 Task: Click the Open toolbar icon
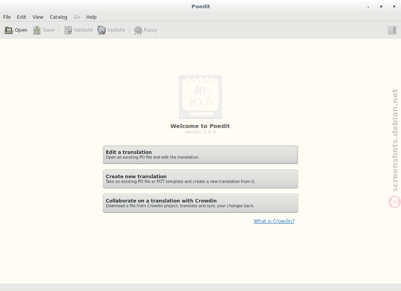9,30
